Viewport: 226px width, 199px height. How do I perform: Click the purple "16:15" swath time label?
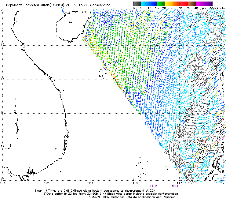[x=174, y=186]
